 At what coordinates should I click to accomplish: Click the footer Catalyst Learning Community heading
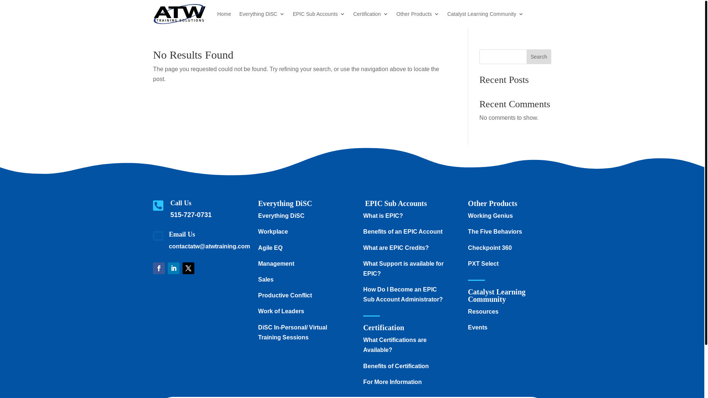pyautogui.click(x=497, y=296)
